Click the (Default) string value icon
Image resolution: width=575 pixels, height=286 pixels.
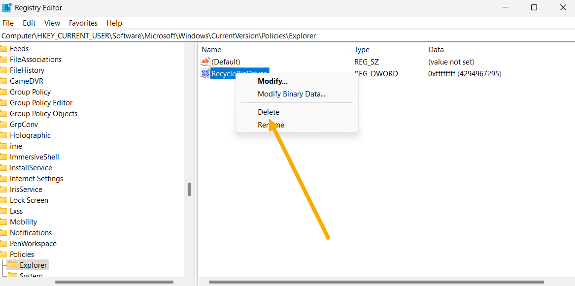pyautogui.click(x=205, y=62)
